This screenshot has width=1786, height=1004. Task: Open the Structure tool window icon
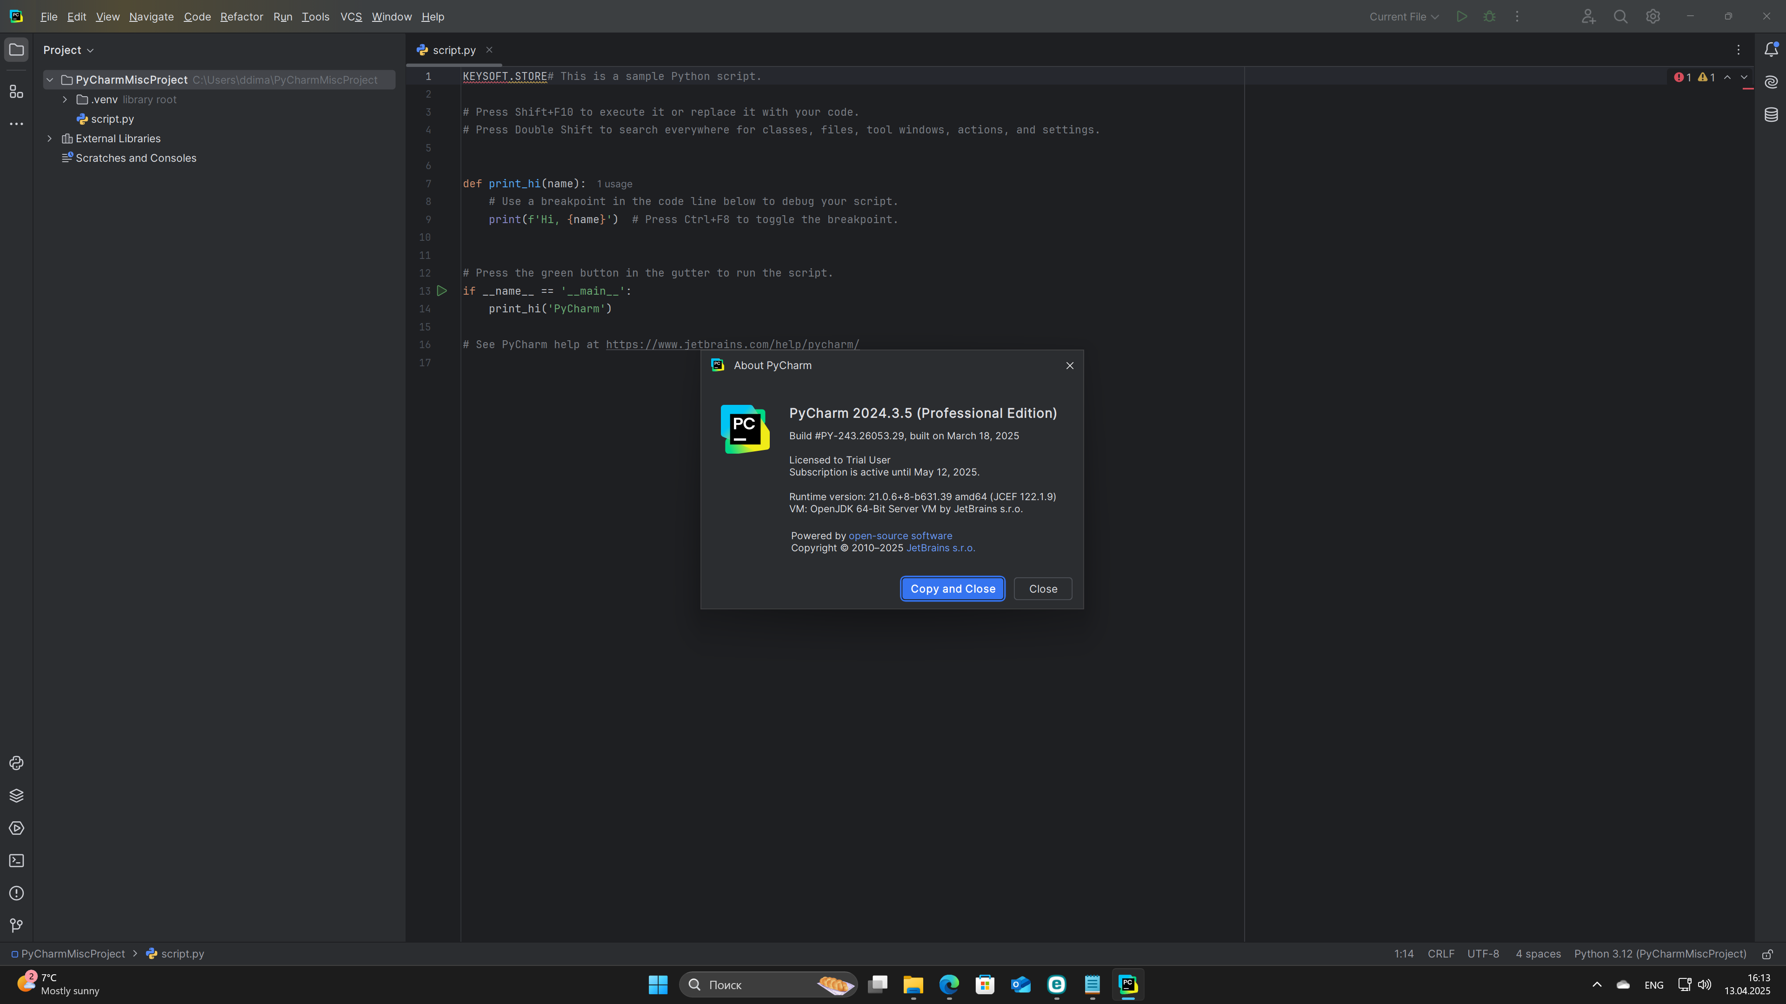[x=17, y=92]
